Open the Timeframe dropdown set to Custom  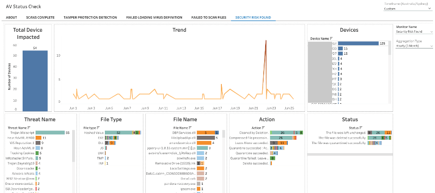408,9
